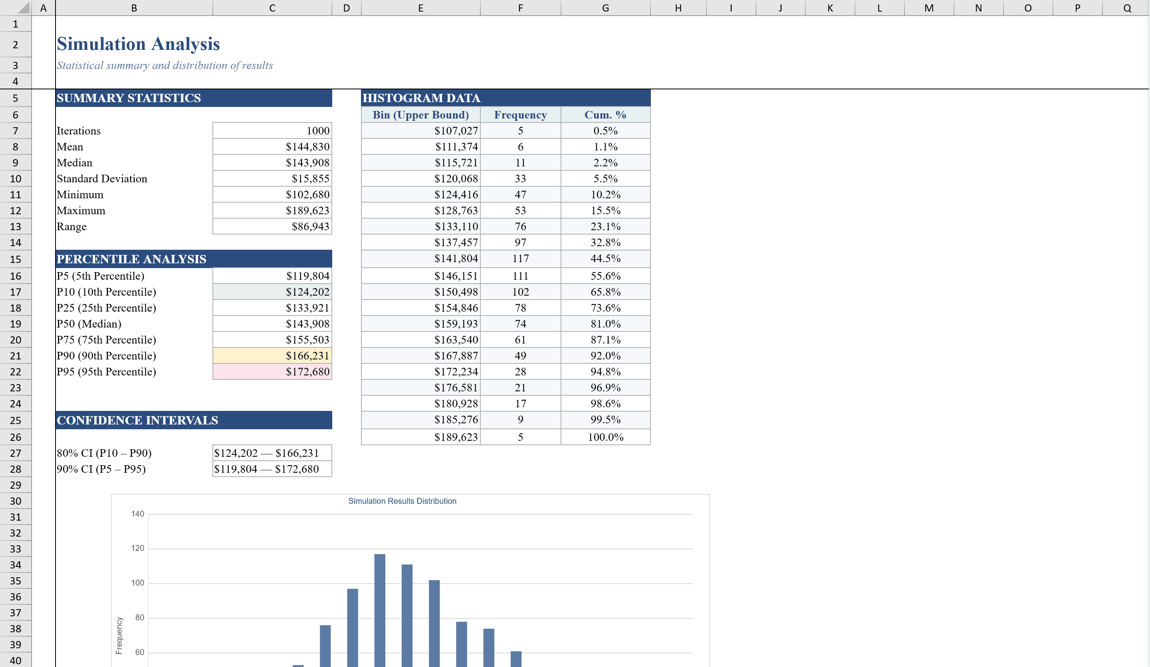Image resolution: width=1150 pixels, height=667 pixels.
Task: Select the 80% CI range cell
Action: pyautogui.click(x=272, y=453)
